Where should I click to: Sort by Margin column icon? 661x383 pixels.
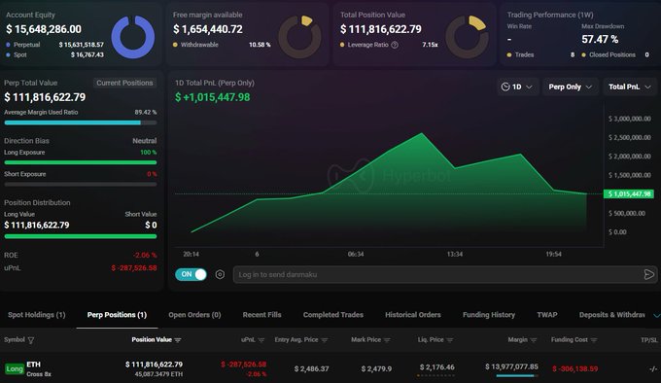point(534,340)
